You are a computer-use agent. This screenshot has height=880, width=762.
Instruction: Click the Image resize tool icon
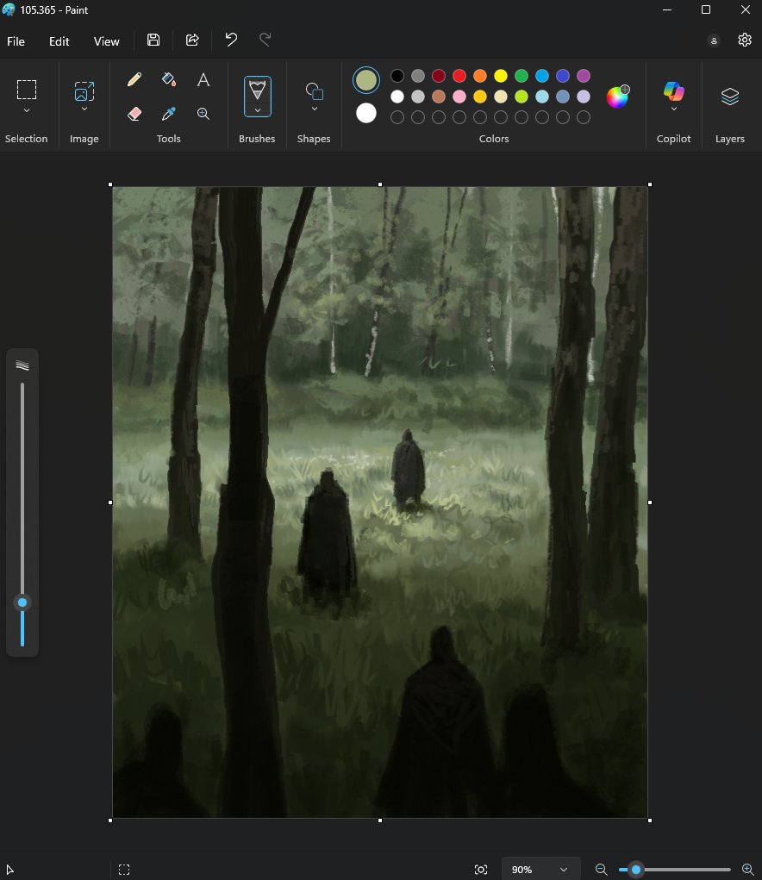[84, 90]
